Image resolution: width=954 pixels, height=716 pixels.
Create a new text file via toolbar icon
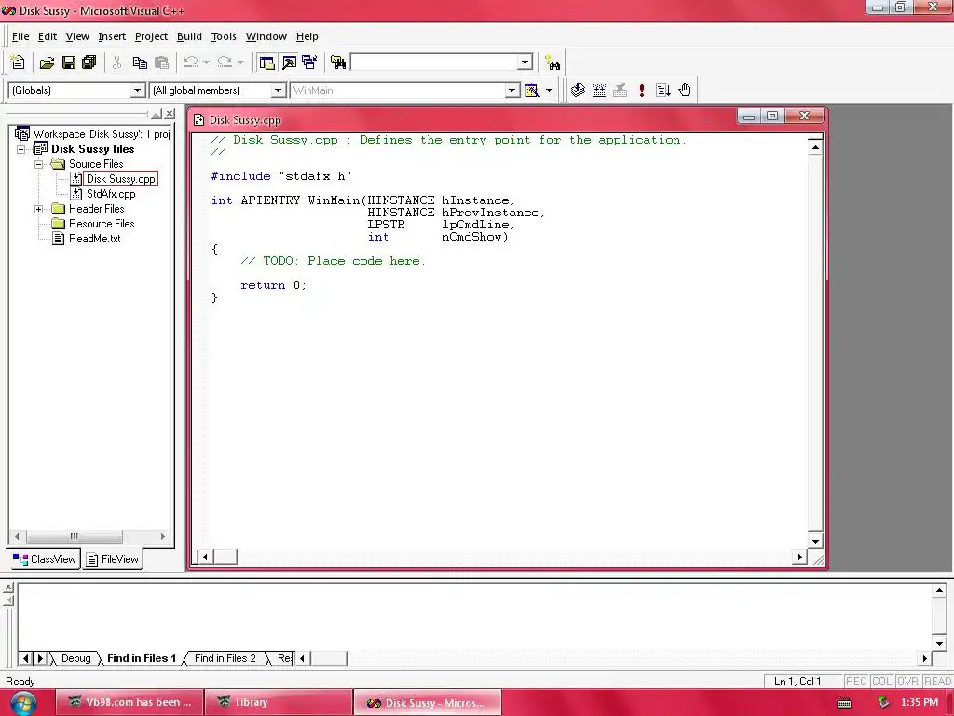[19, 62]
